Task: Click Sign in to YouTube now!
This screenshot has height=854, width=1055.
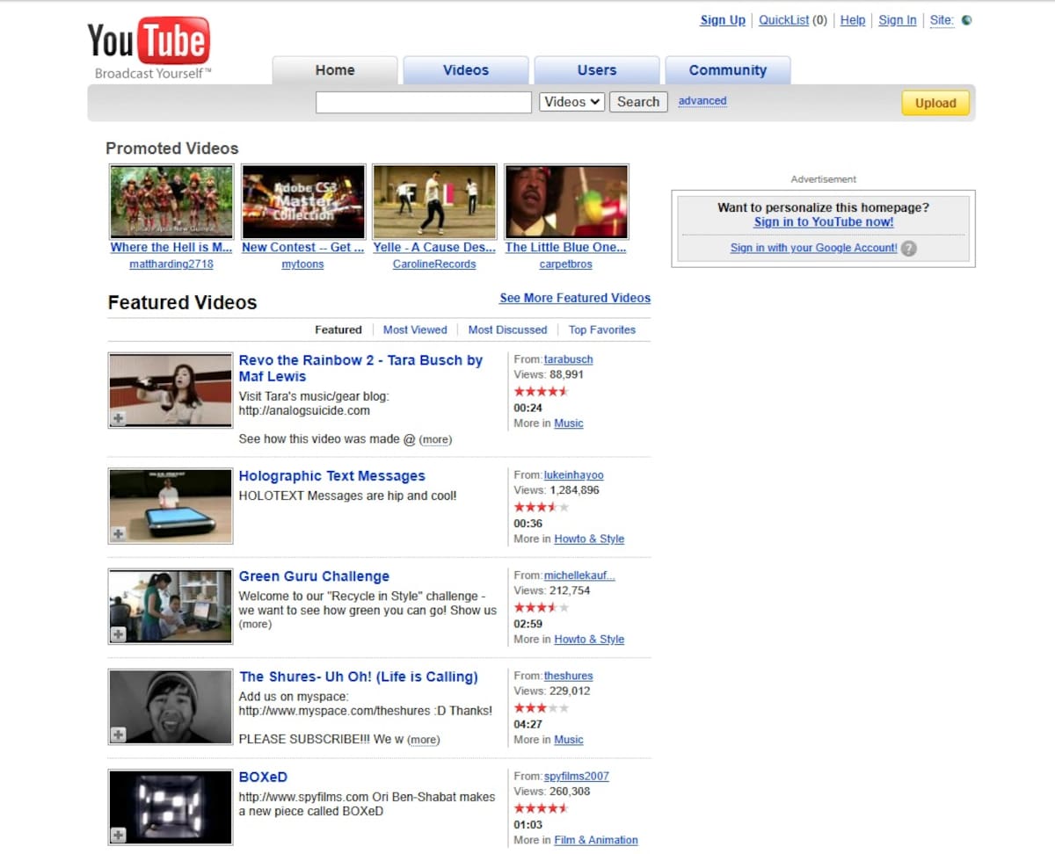Action: click(824, 222)
